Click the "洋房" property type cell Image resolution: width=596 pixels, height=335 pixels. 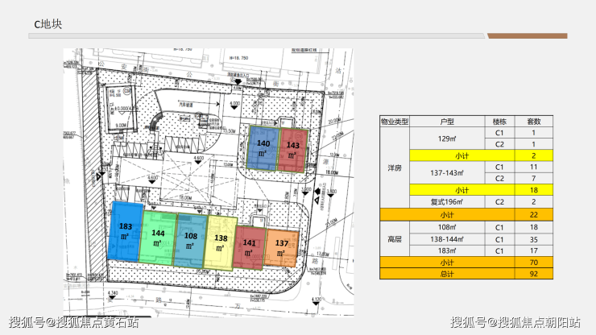[x=395, y=167]
